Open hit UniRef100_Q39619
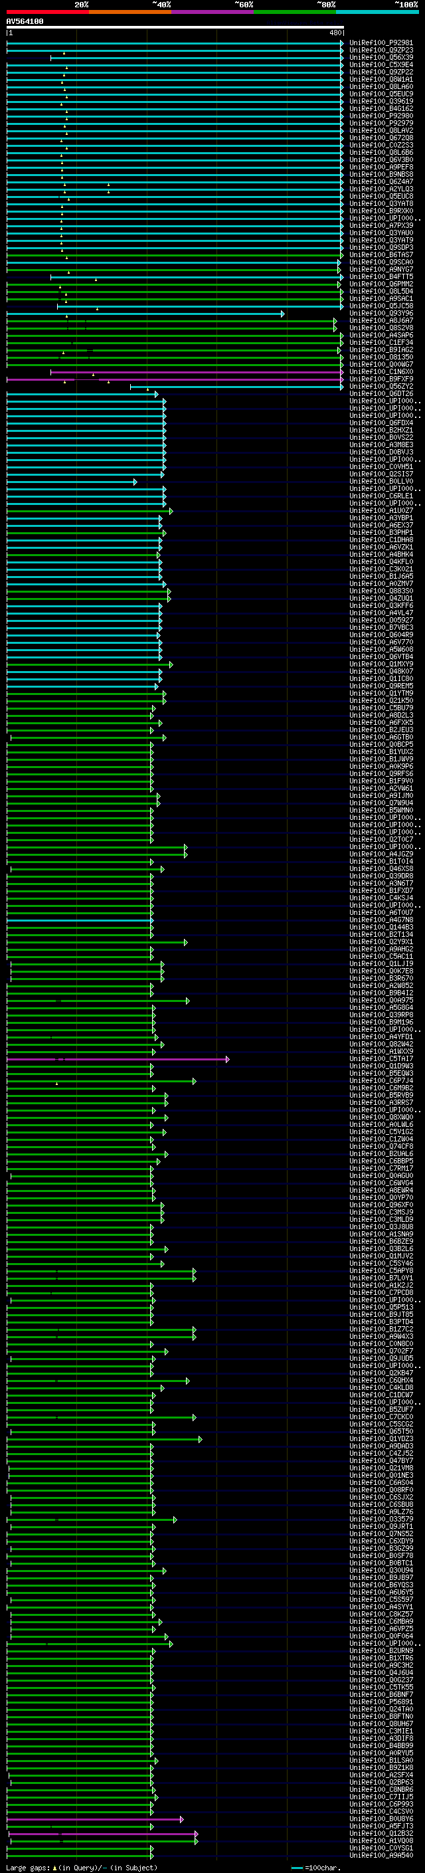The image size is (425, 1873). [381, 101]
